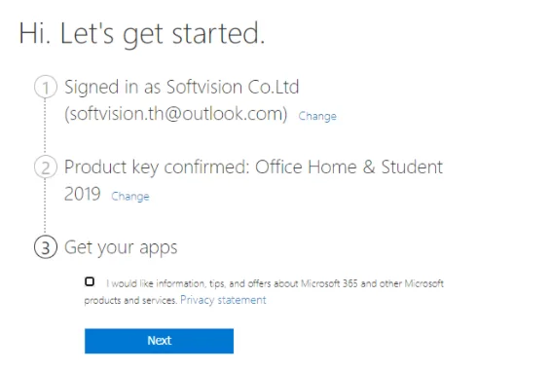
Task: Select the "Get your apps" step title
Action: click(121, 247)
